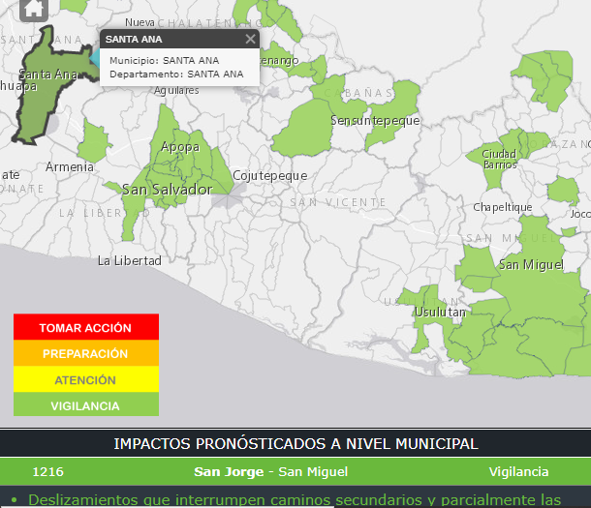
Task: Click municipality code 1216 in the row
Action: tap(47, 472)
